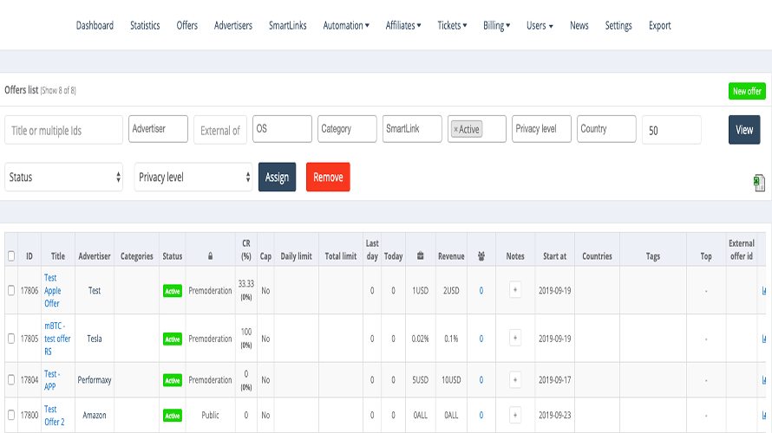
Task: Open the mBTC test offer RS link
Action: pyautogui.click(x=57, y=339)
